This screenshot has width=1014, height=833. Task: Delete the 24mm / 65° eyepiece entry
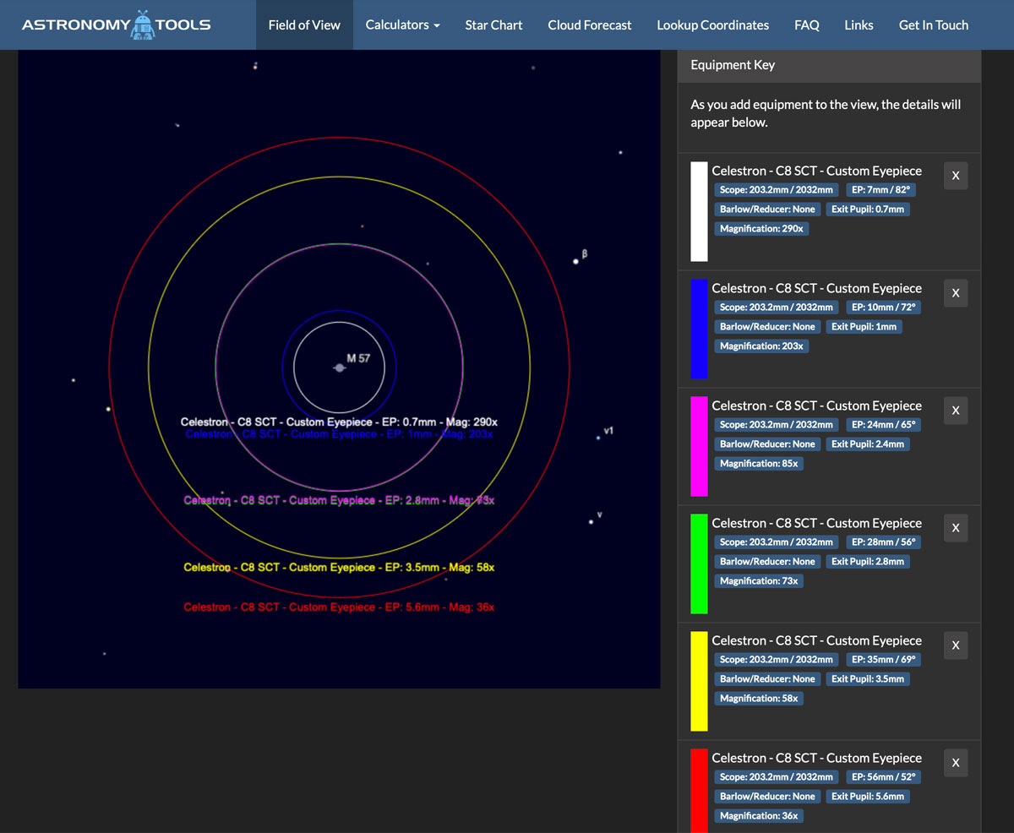coord(956,411)
